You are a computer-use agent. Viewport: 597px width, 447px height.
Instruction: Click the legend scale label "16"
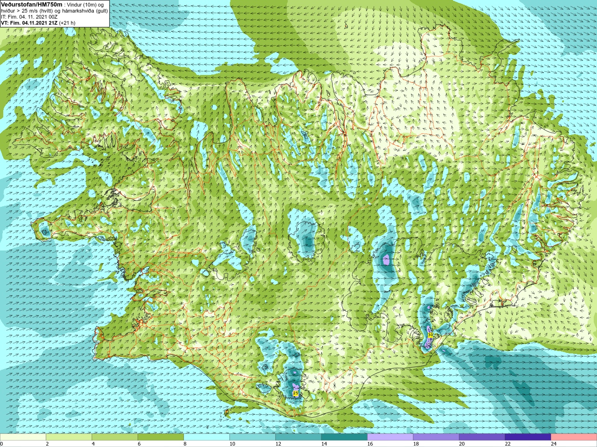[370, 444]
